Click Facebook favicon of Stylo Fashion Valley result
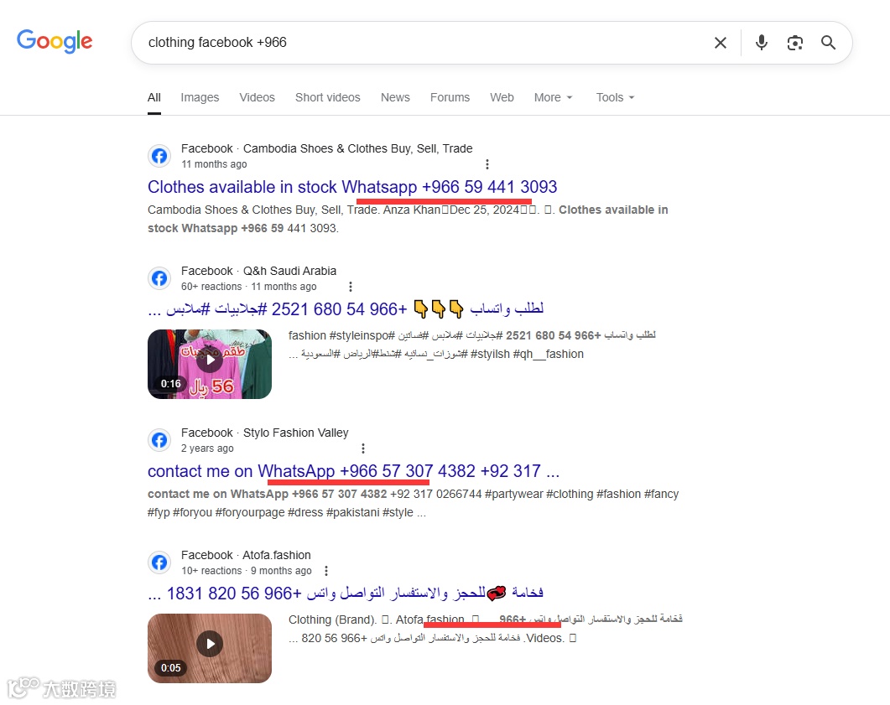 pos(159,440)
